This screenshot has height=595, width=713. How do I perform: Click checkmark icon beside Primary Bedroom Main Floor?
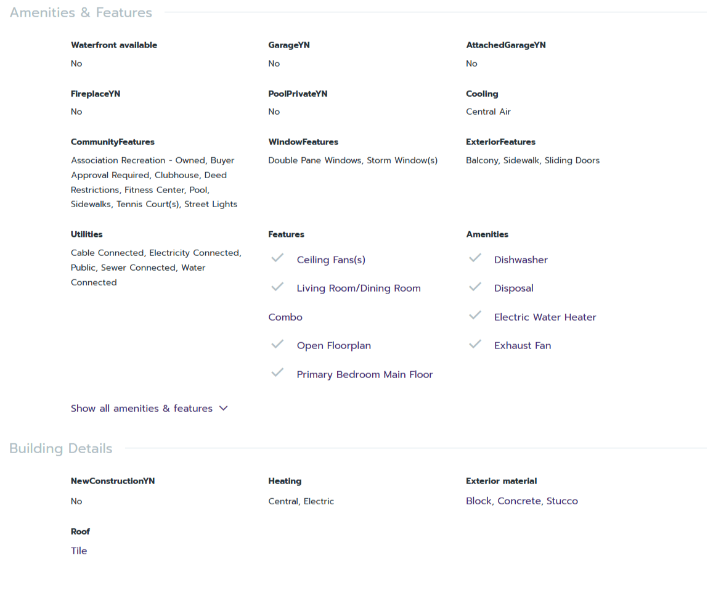pos(277,372)
